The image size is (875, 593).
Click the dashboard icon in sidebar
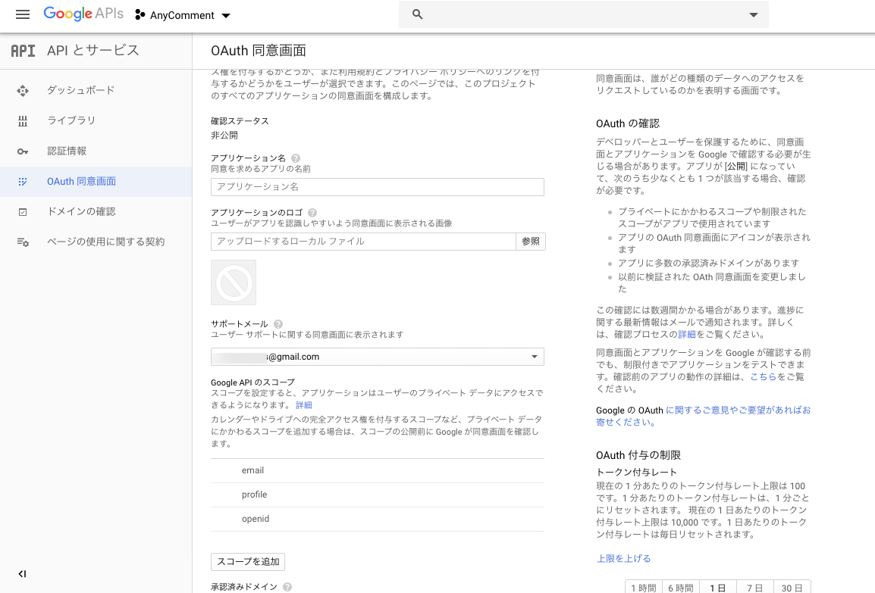pos(22,90)
